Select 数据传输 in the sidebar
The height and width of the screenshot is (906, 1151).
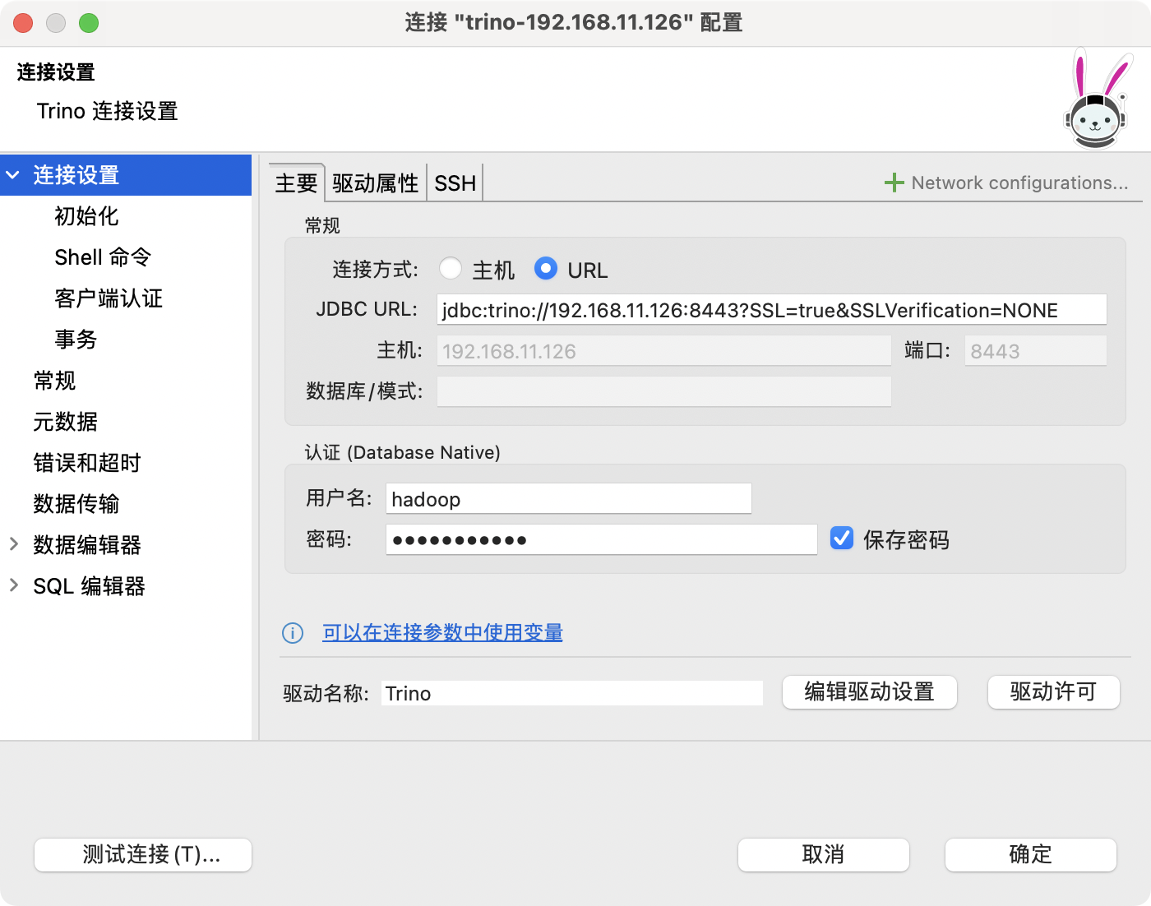[76, 504]
